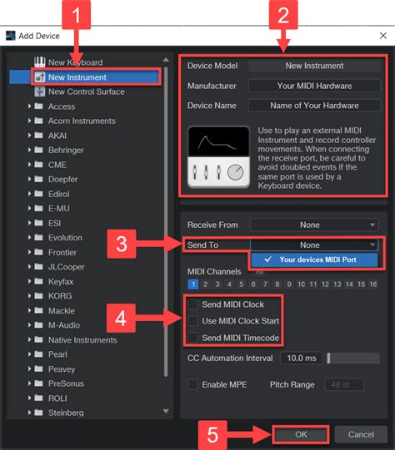Click the Mackie folder icon
This screenshot has height=450, width=395.
[x=38, y=310]
